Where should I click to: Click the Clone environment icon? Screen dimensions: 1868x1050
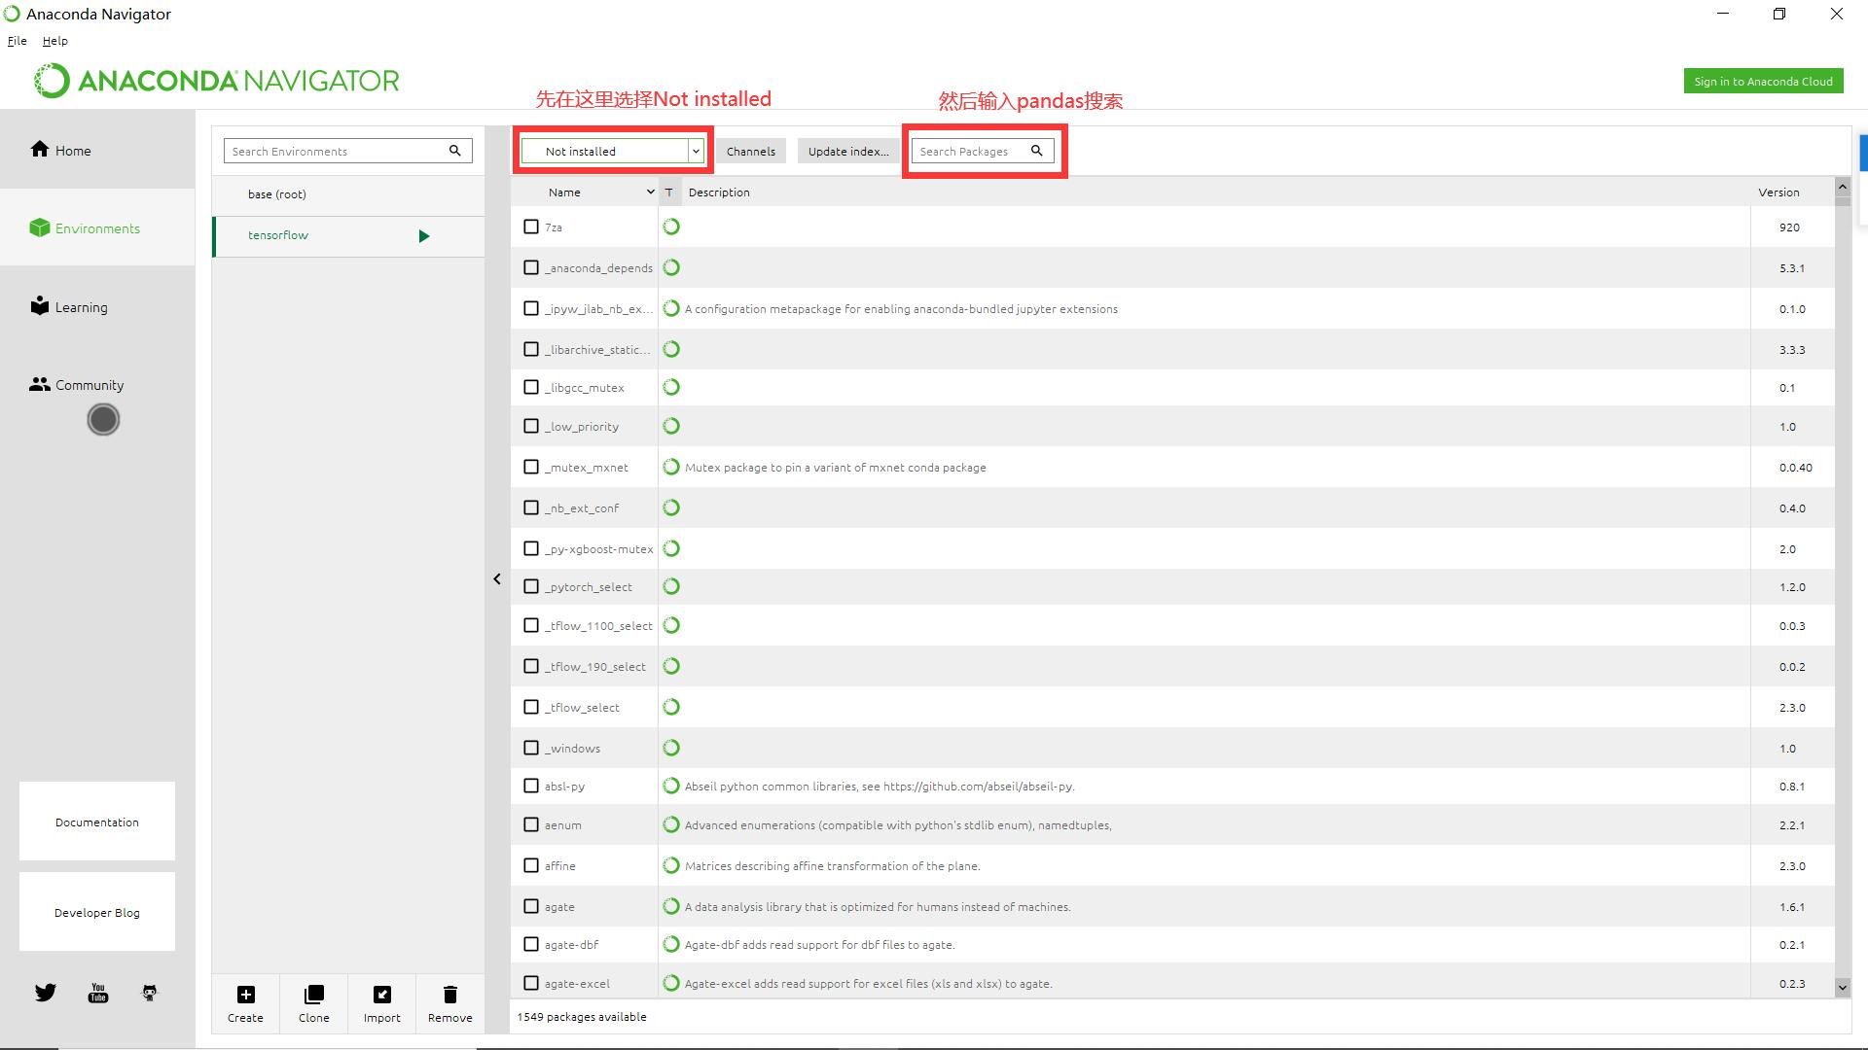313,995
